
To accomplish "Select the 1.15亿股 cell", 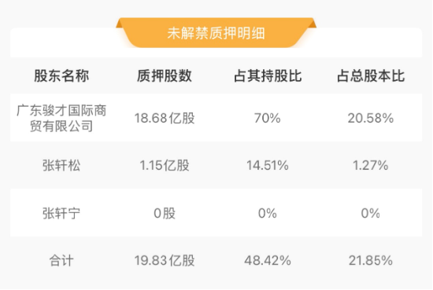I will tap(165, 165).
